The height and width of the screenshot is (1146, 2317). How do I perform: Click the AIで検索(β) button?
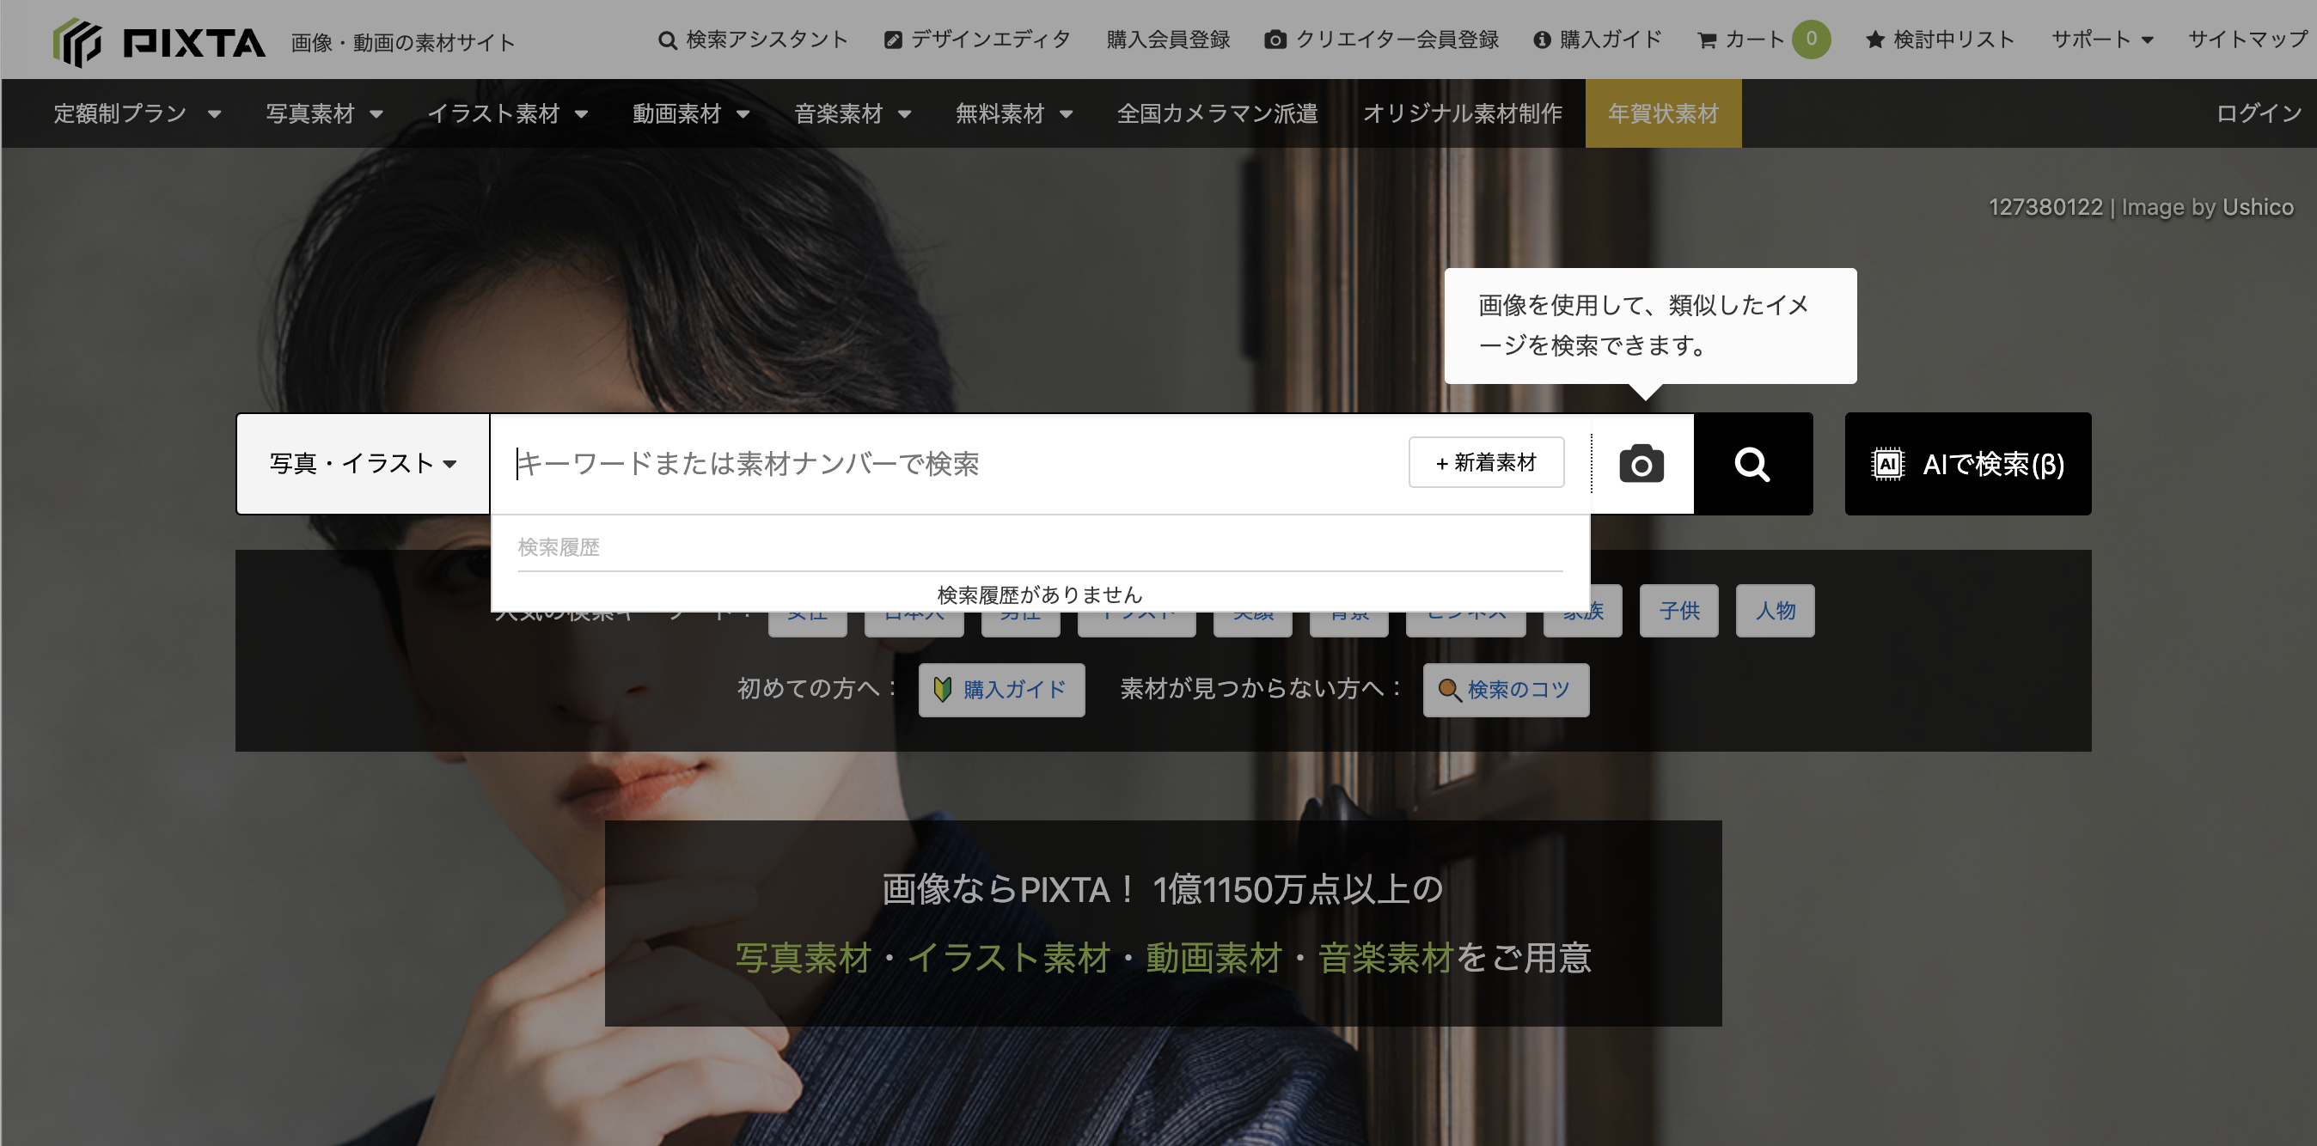pos(1967,464)
